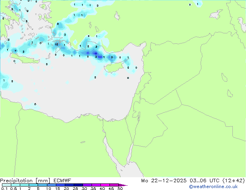Click the '6' precipitation value on the map
The height and width of the screenshot is (190, 246).
point(35,104)
